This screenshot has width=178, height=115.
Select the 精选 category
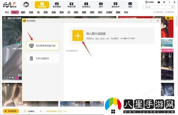(15, 12)
